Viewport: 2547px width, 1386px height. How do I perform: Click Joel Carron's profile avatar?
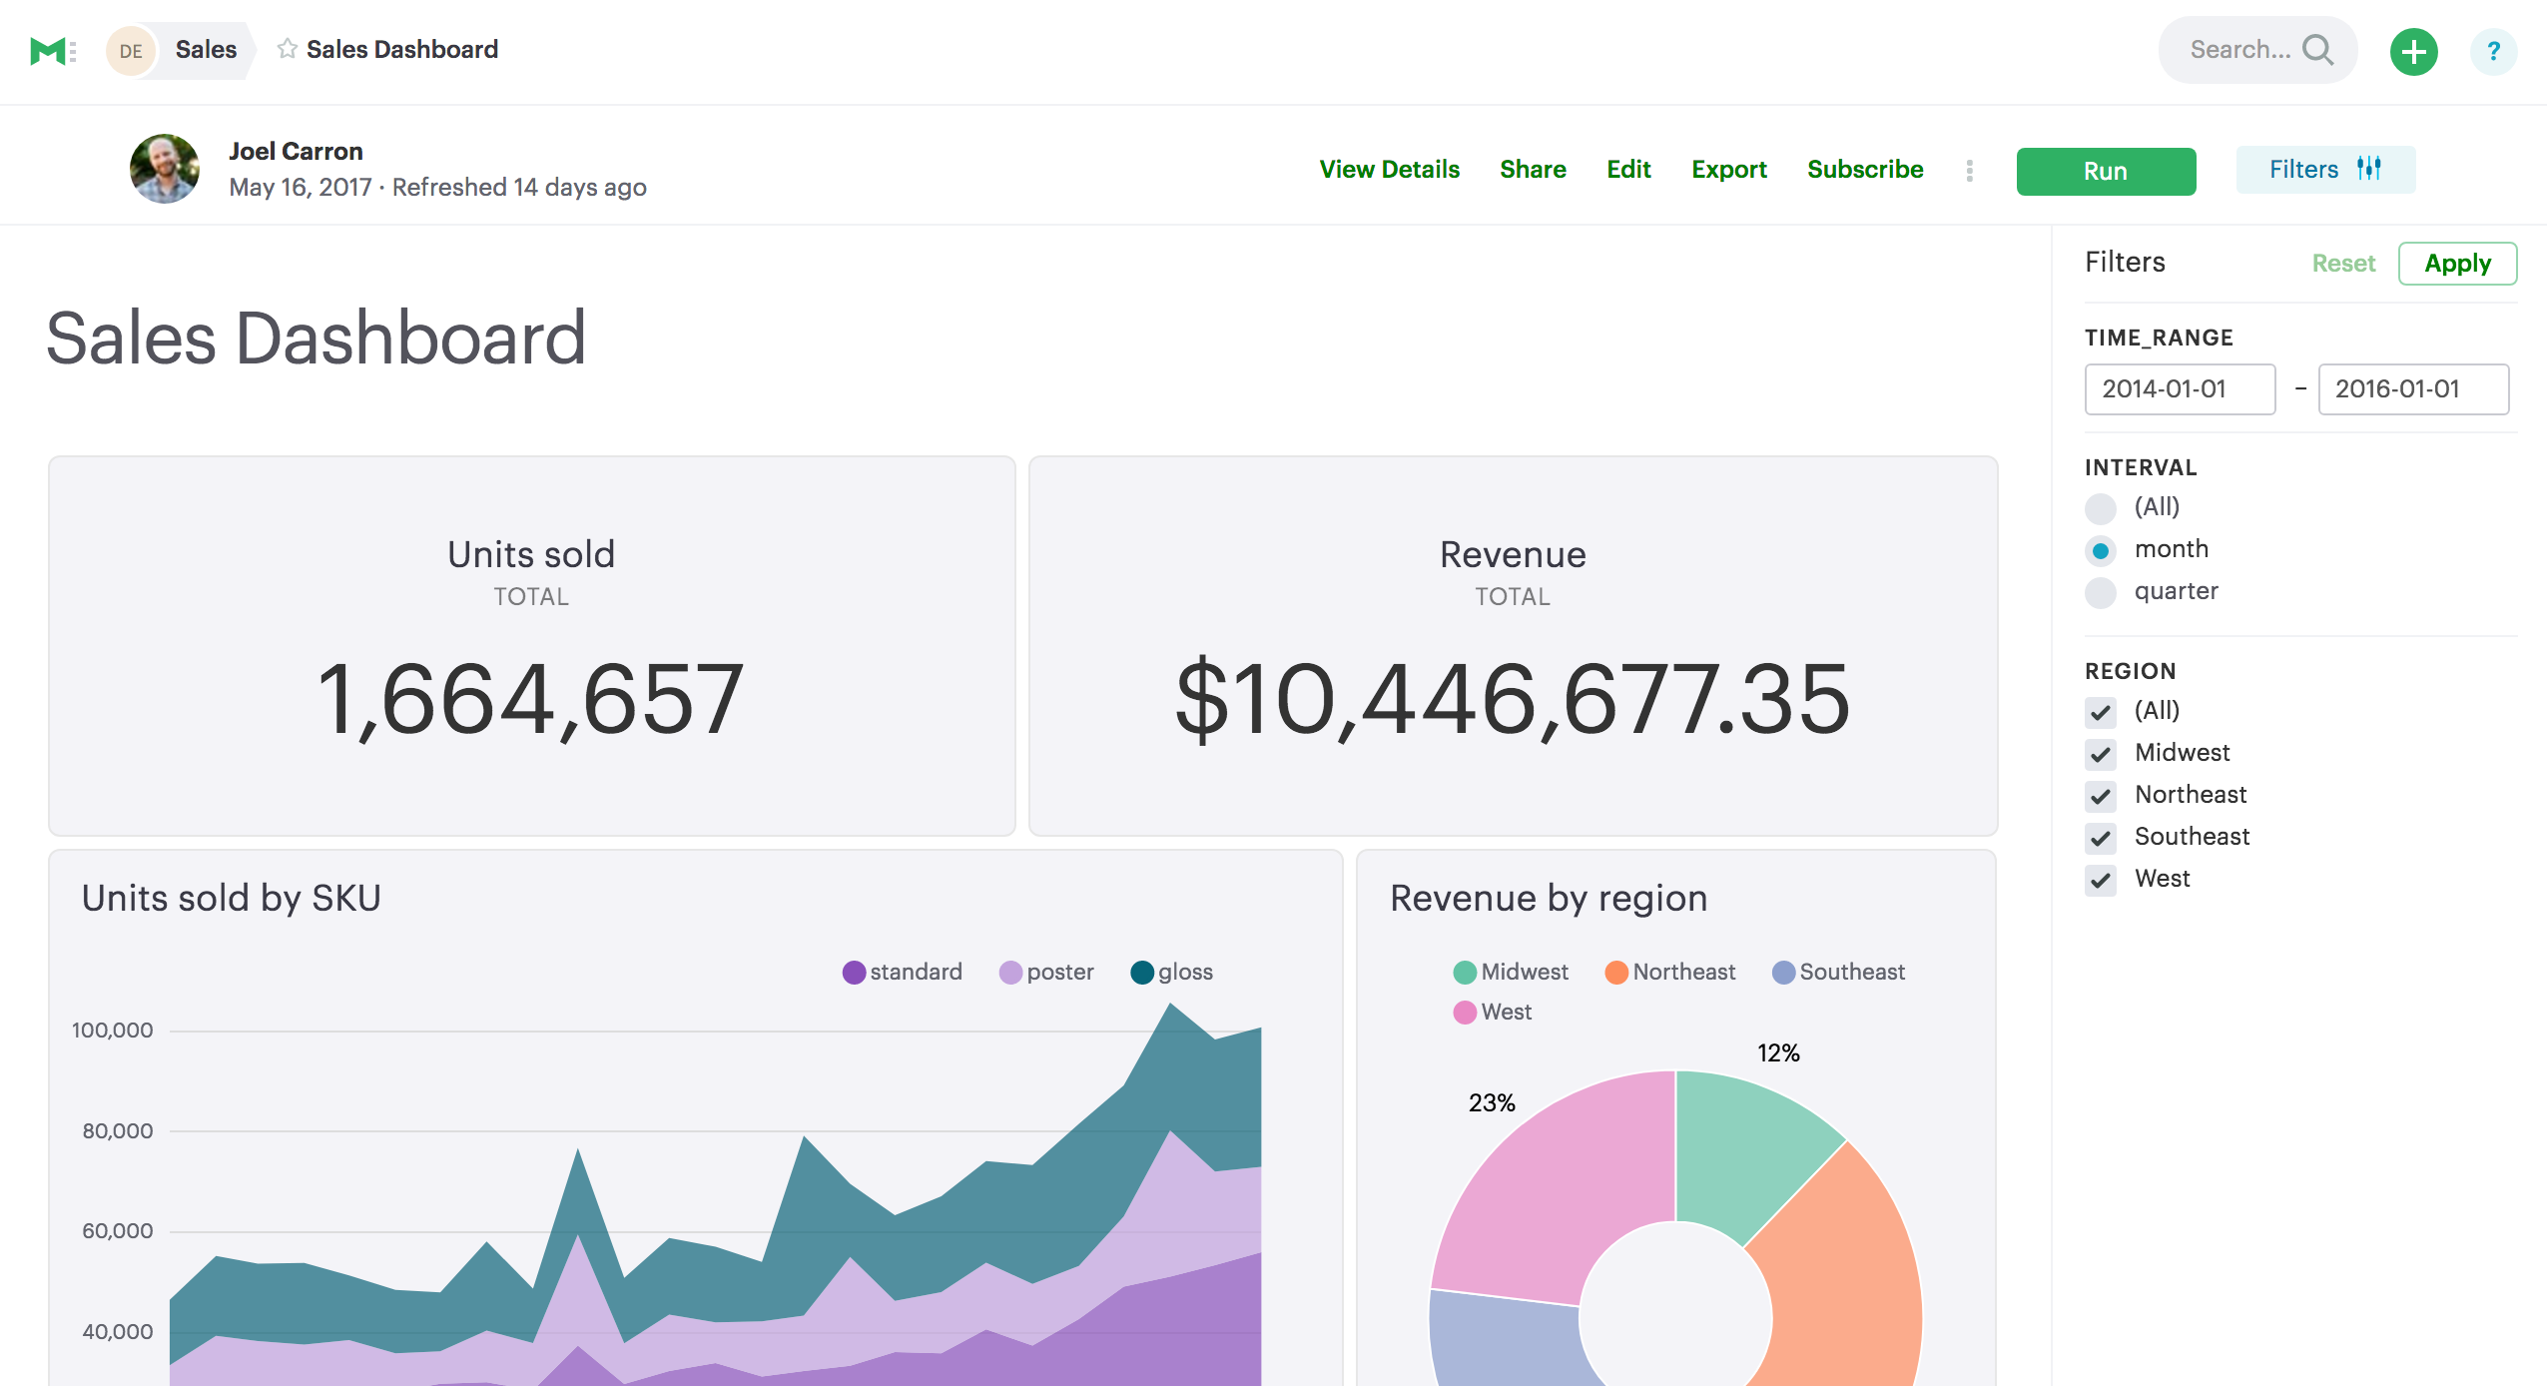[x=165, y=168]
